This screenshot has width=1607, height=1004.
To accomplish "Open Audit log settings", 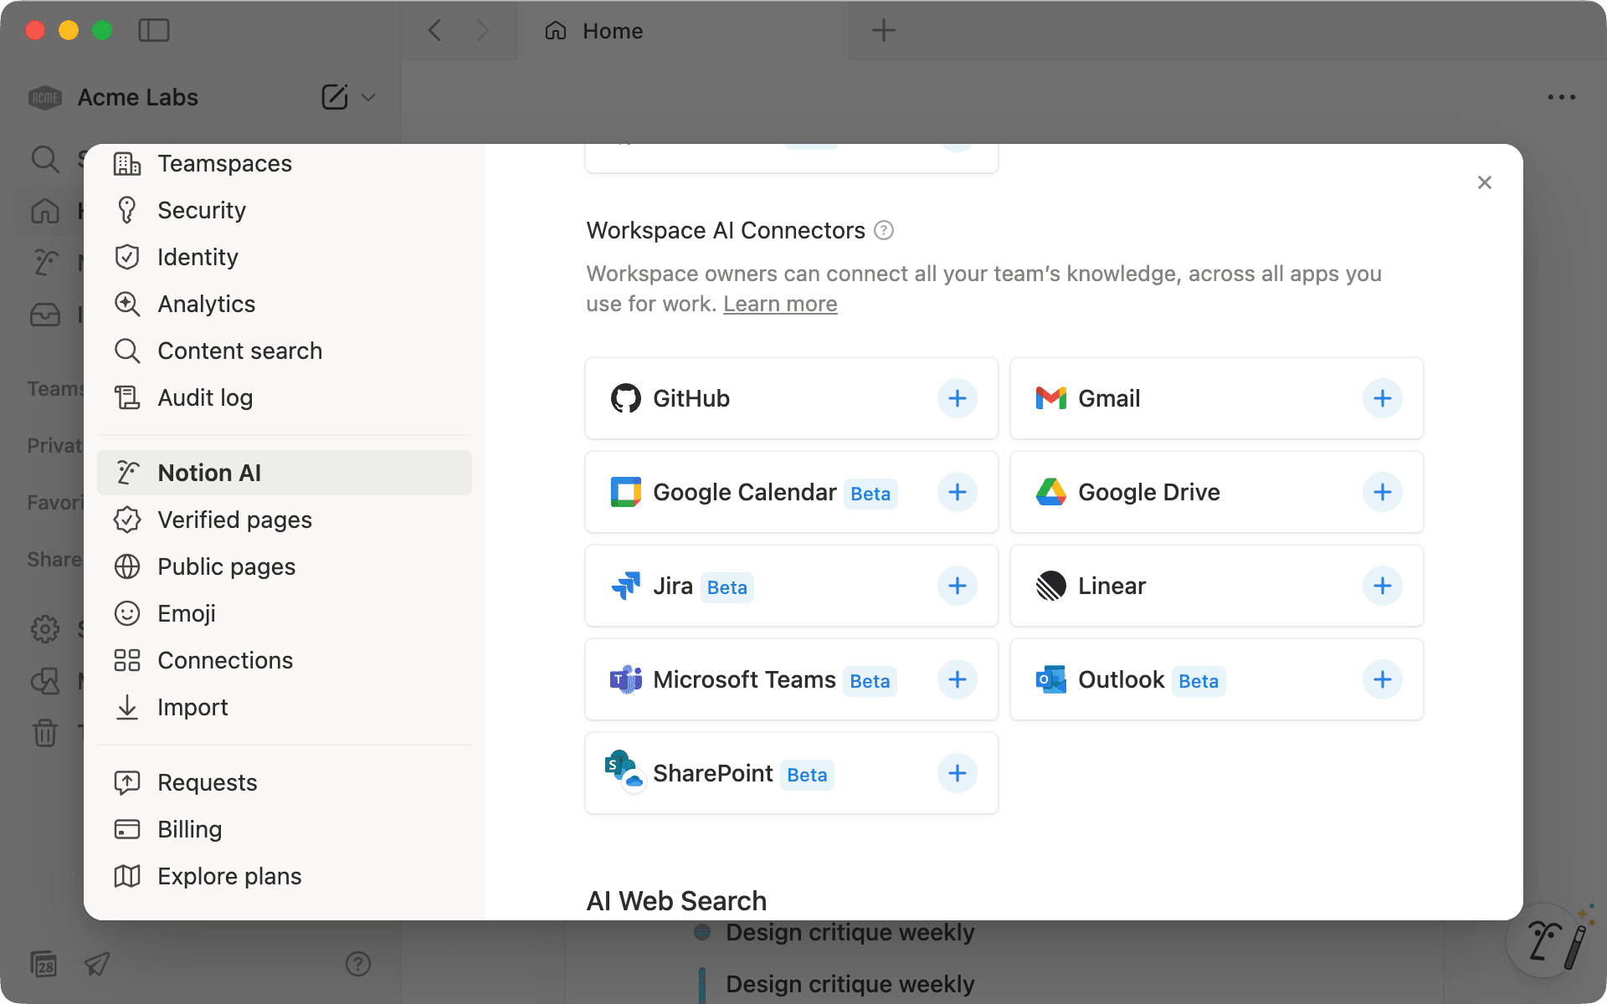I will click(x=206, y=397).
